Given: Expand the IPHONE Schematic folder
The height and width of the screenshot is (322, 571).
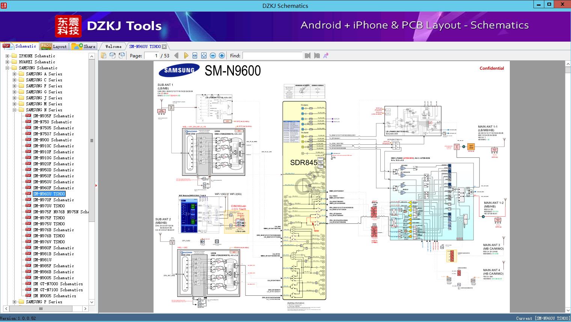Looking at the screenshot, I should [x=7, y=56].
